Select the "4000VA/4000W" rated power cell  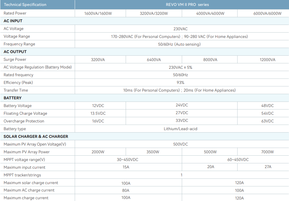click(210, 13)
